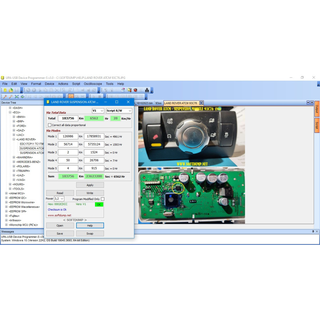Click the Open file folder icon
320x320 pixels.
click(11, 90)
